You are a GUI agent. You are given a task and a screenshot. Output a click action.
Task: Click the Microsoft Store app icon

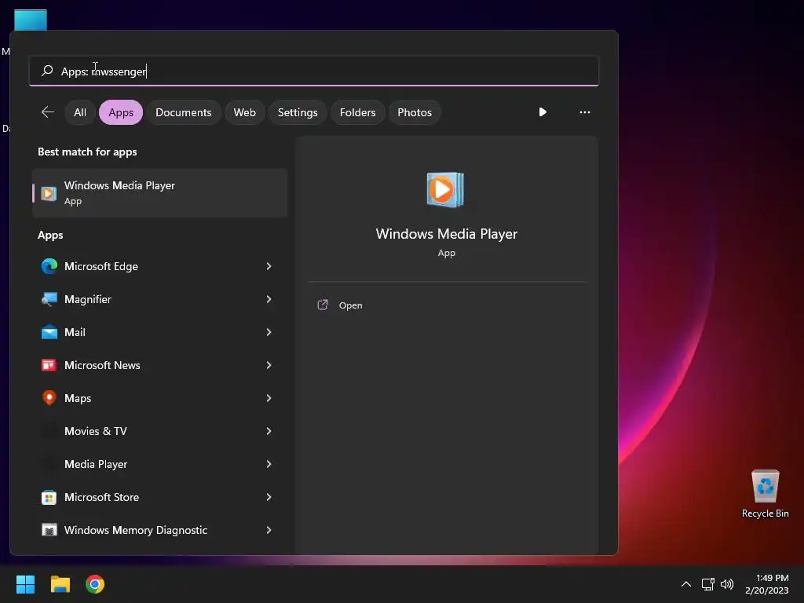(x=49, y=497)
